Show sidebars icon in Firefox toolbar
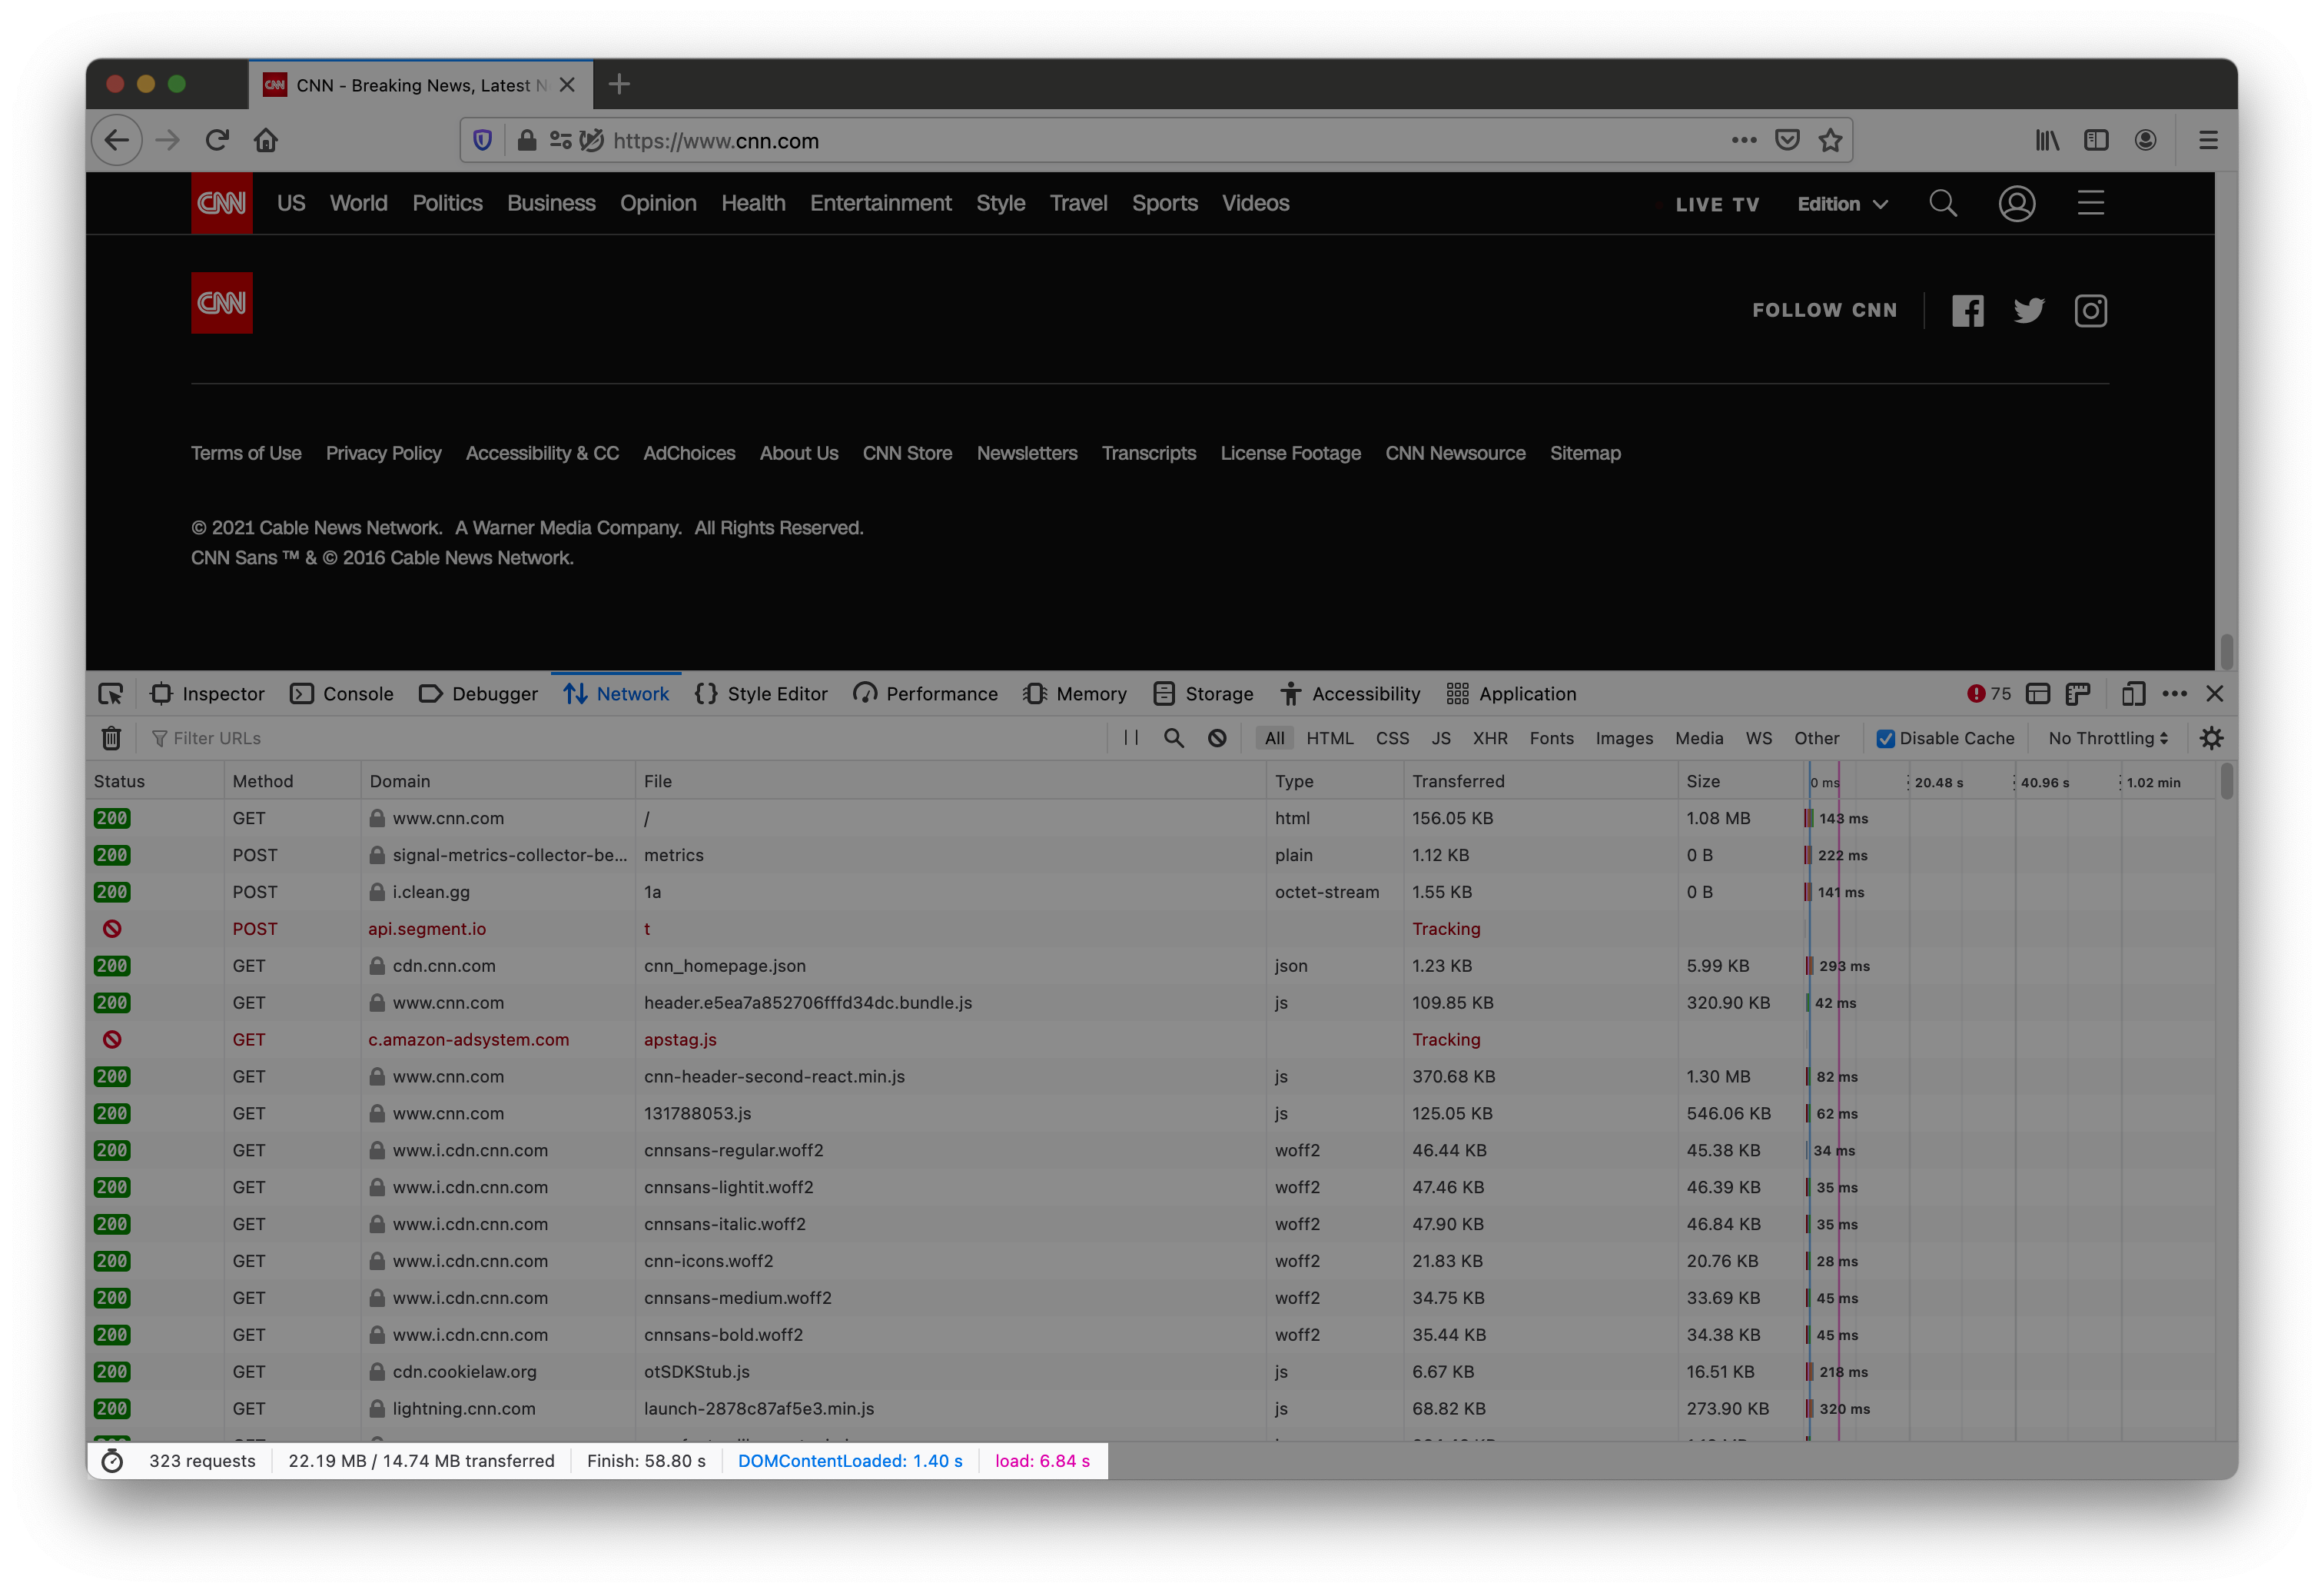 (2096, 140)
